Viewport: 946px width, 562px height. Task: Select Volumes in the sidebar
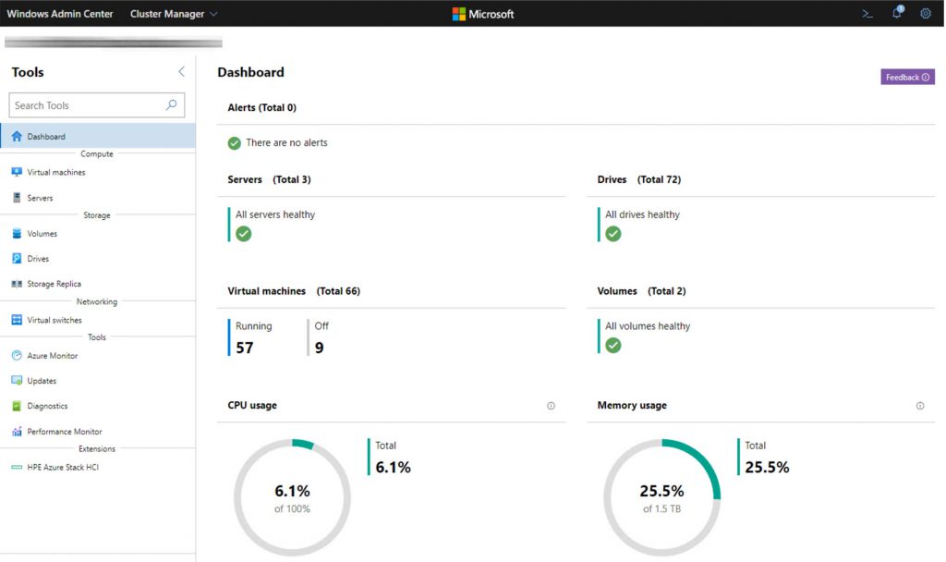tap(98, 234)
